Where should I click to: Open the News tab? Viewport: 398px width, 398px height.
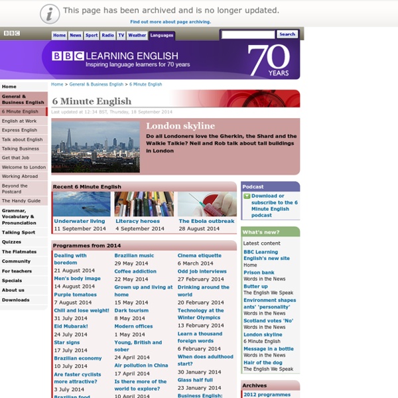pyautogui.click(x=76, y=35)
